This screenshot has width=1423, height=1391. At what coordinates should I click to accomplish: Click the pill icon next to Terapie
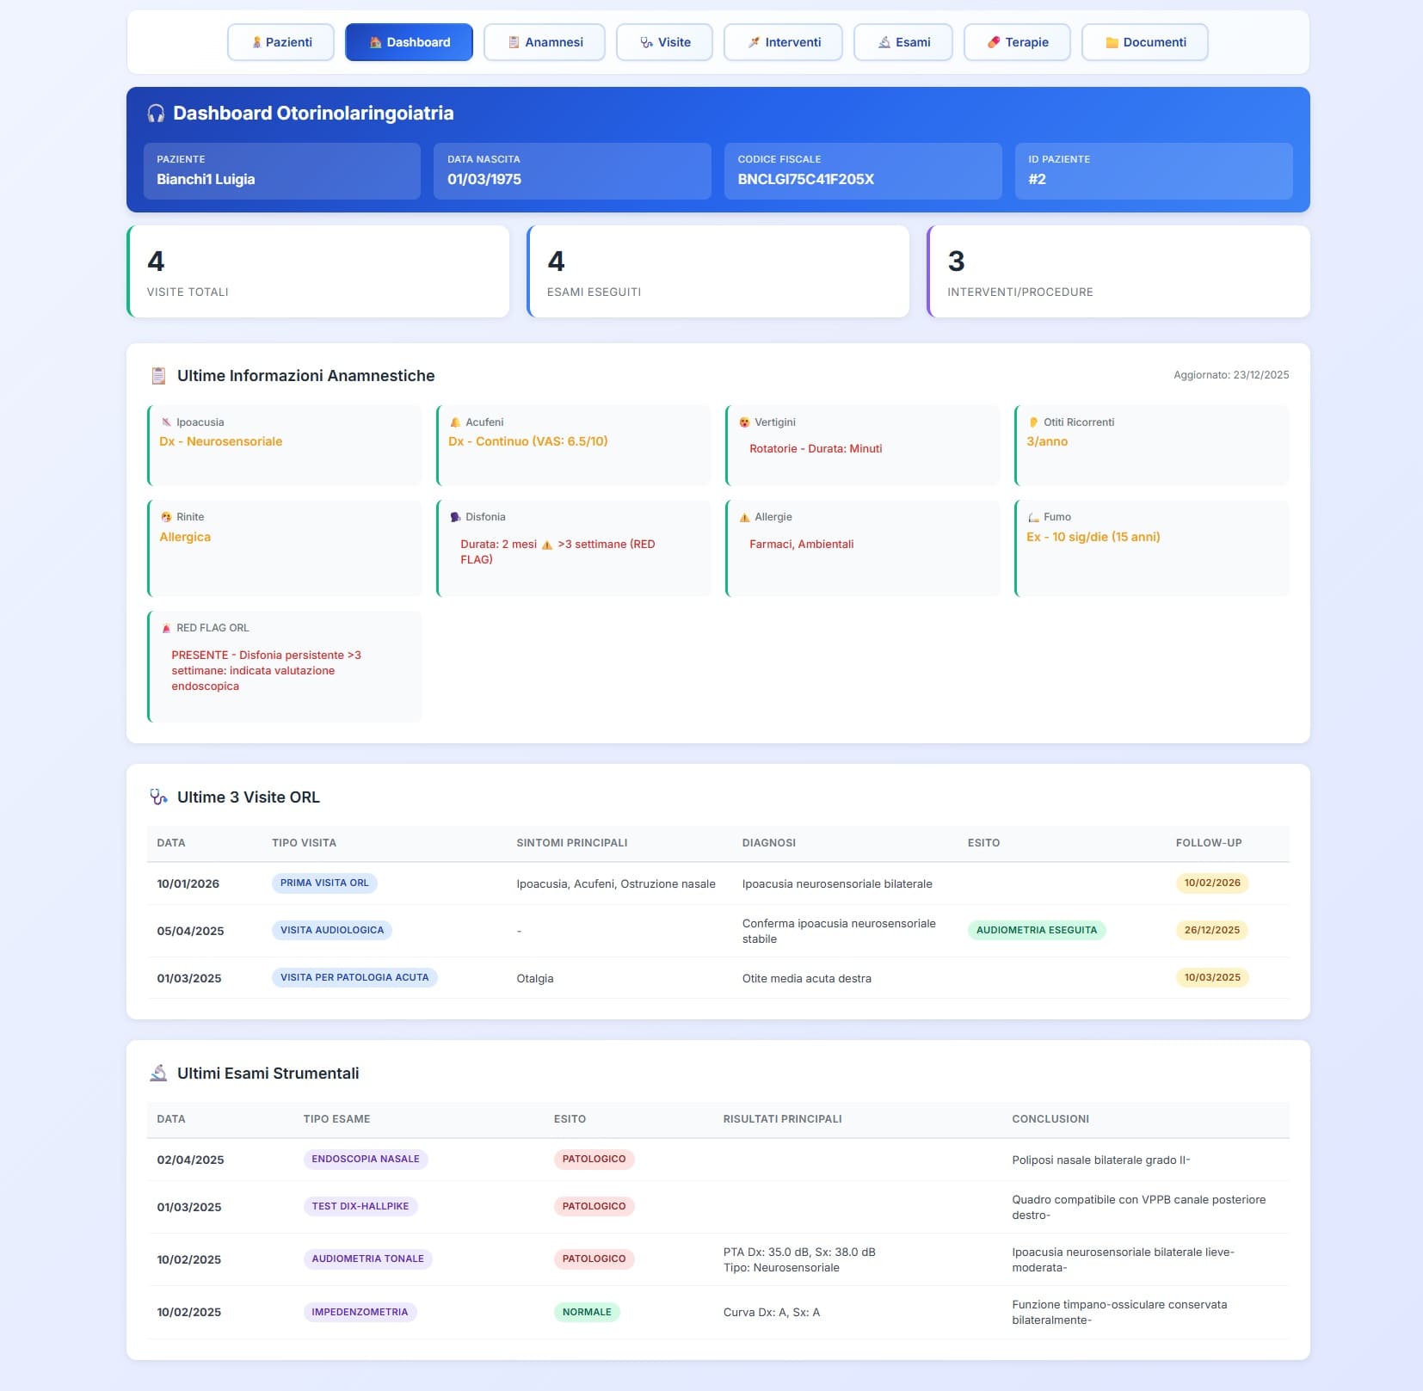pos(991,41)
